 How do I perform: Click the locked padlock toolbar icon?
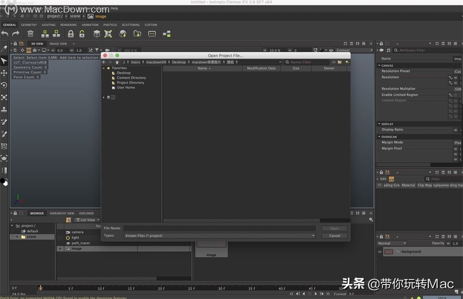pyautogui.click(x=70, y=33)
